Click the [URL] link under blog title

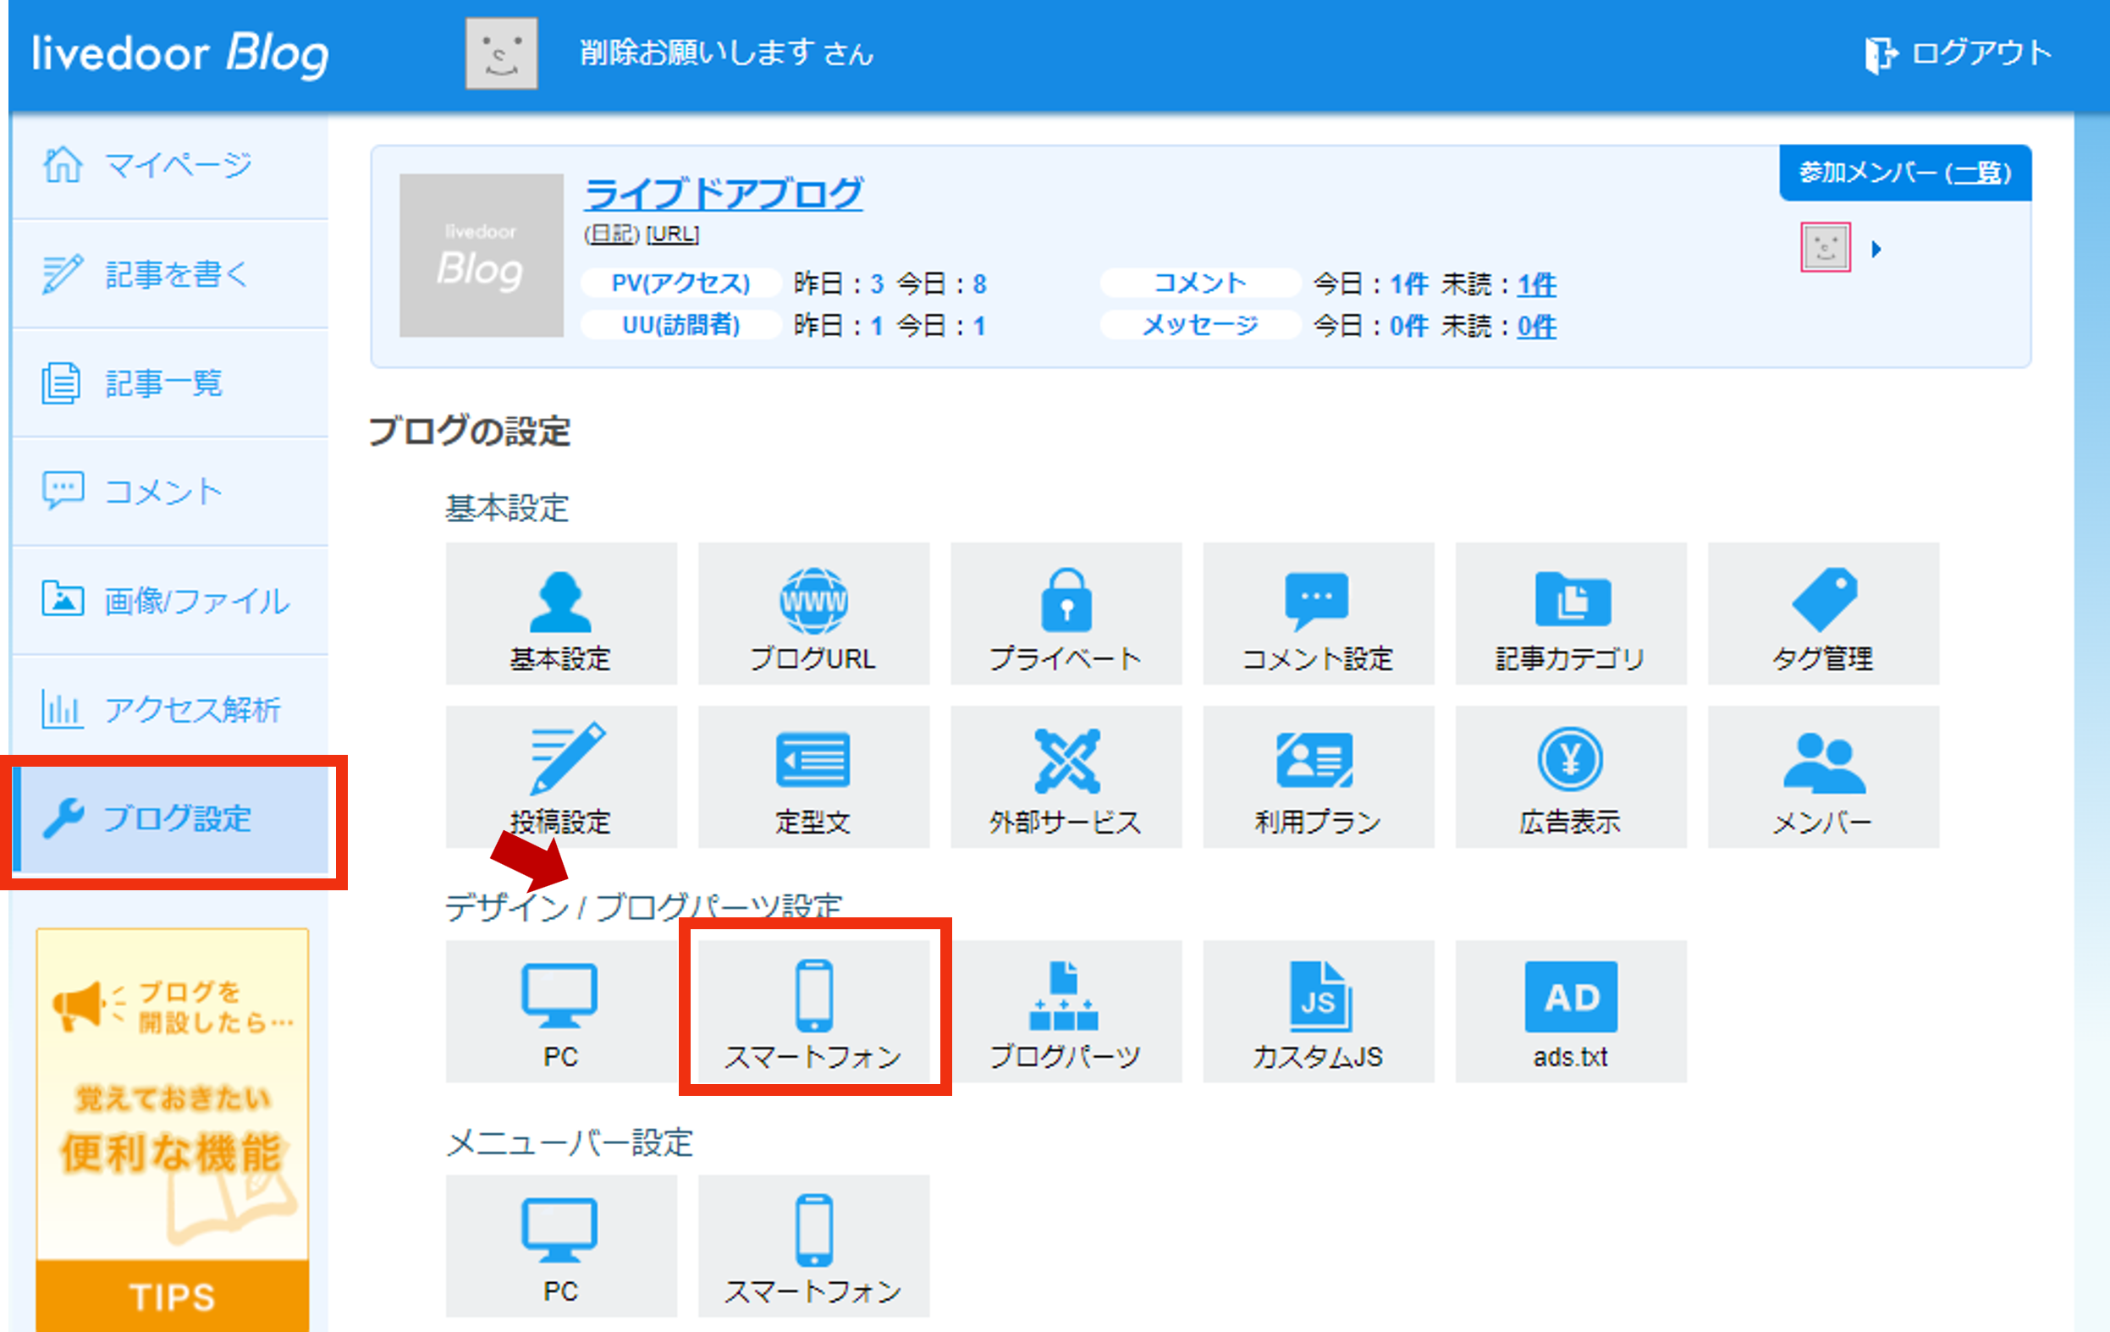pos(672,235)
